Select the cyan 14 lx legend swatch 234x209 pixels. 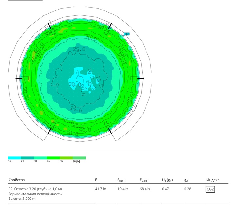click(x=14, y=158)
